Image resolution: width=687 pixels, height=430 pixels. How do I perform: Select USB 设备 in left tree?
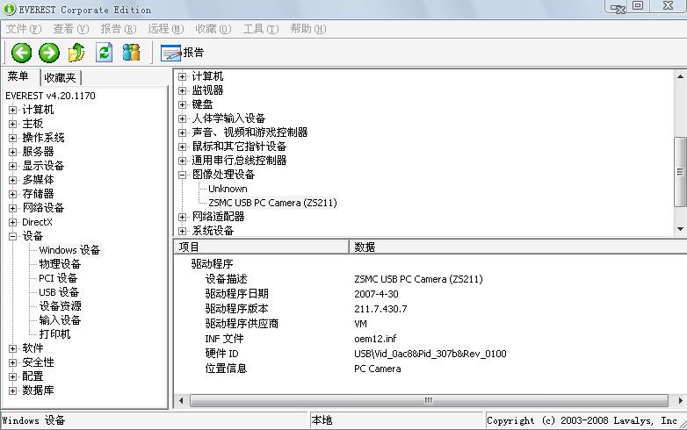coord(59,292)
